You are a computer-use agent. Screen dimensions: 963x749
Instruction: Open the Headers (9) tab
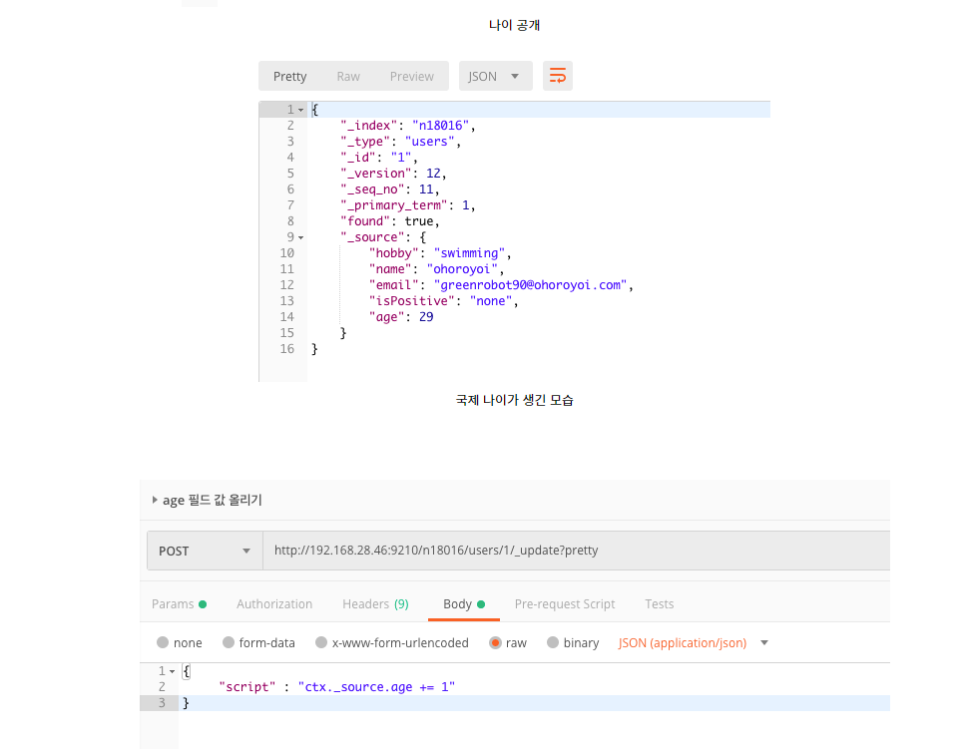coord(375,604)
